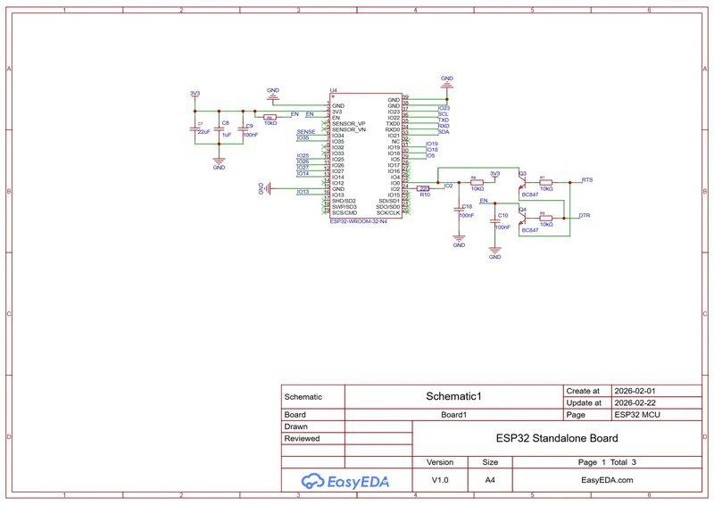The height and width of the screenshot is (505, 714).
Task: Click the U4 designator label
Action: pos(333,90)
